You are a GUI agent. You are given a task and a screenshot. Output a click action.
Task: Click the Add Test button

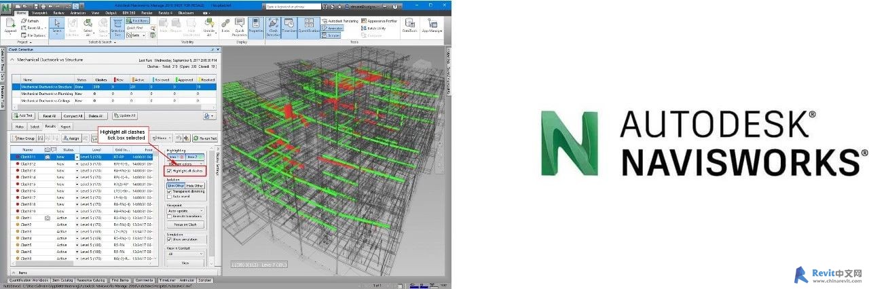point(23,116)
